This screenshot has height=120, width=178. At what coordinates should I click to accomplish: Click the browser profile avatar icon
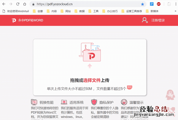[169, 4]
